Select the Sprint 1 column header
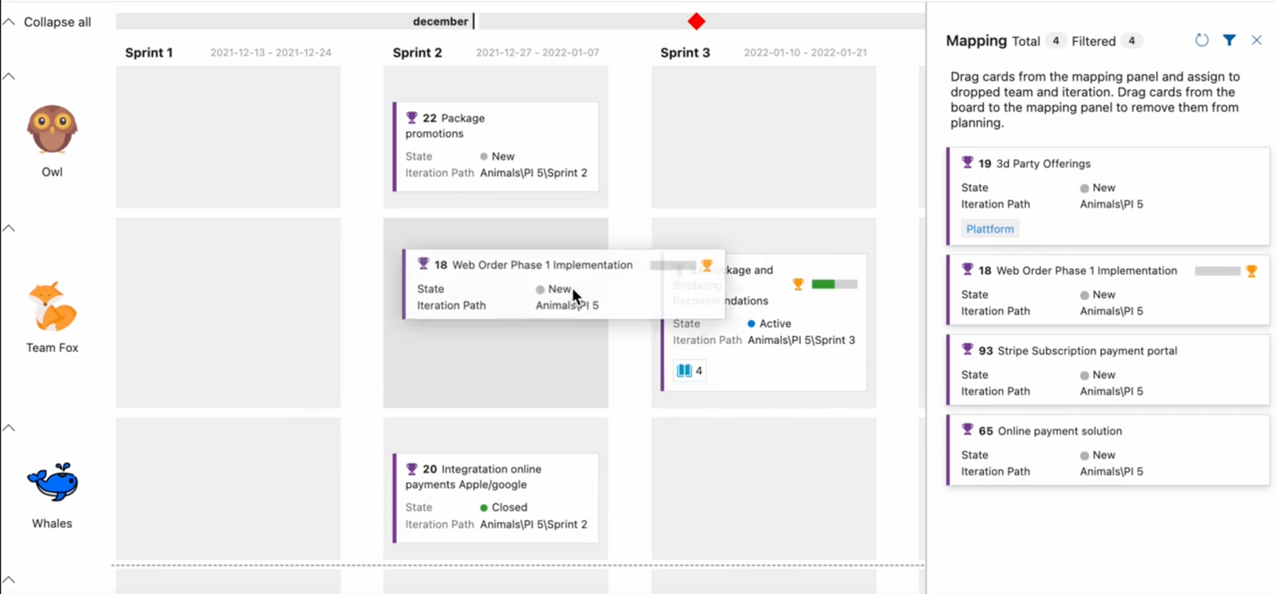The image size is (1277, 594). pos(149,53)
